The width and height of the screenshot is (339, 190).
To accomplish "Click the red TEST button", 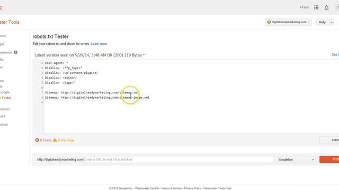I will point(329,159).
